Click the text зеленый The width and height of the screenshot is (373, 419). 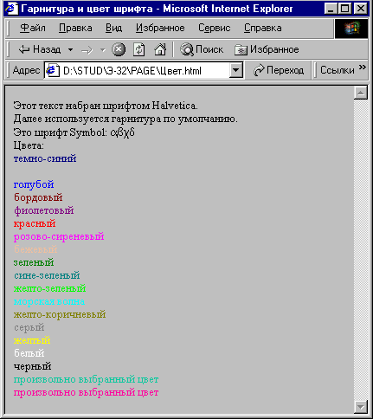click(x=34, y=262)
